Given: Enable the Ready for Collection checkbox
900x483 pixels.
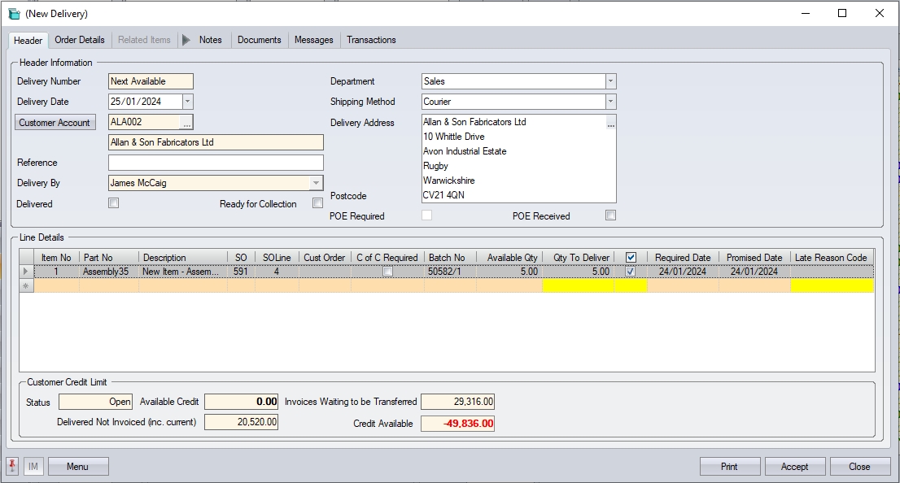Looking at the screenshot, I should click(x=317, y=203).
